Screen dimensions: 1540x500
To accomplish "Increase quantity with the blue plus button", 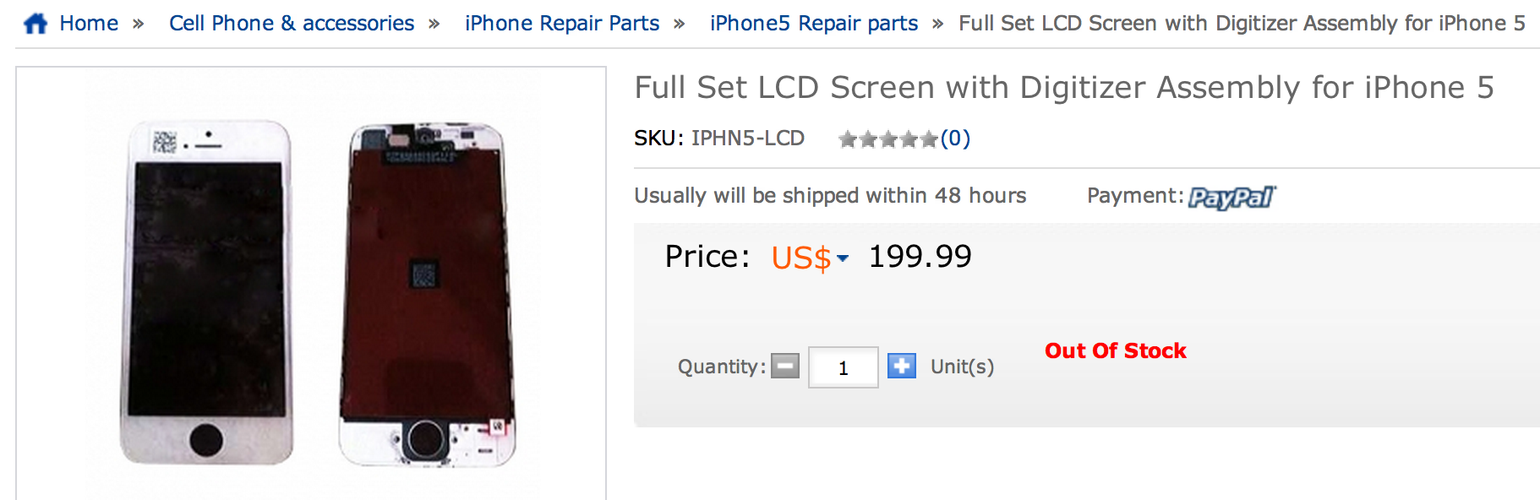I will (902, 367).
